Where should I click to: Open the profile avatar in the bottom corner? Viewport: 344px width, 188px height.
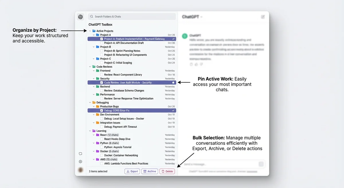pyautogui.click(x=81, y=170)
